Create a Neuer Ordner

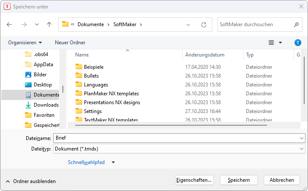(x=70, y=43)
